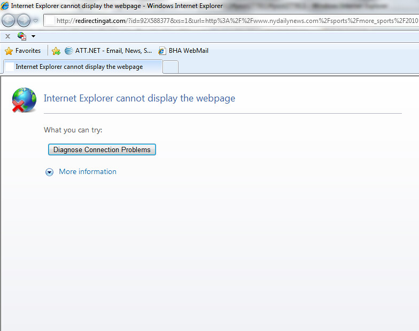
Task: Click the 'What you can try:' text
Action: tap(73, 130)
